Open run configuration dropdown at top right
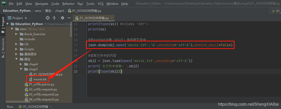This screenshot has width=281, height=109. [x=275, y=11]
